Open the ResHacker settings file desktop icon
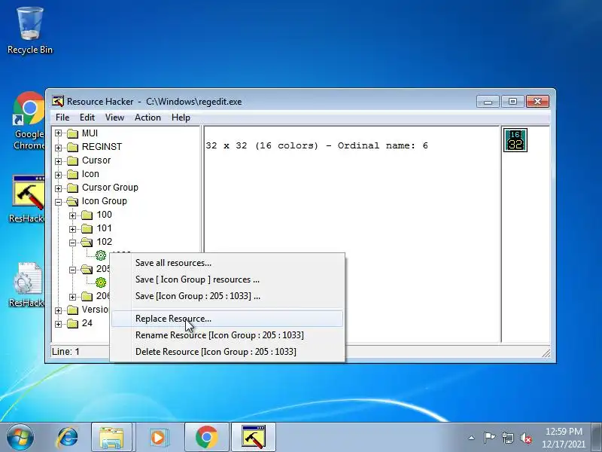This screenshot has width=602, height=452. pyautogui.click(x=28, y=285)
